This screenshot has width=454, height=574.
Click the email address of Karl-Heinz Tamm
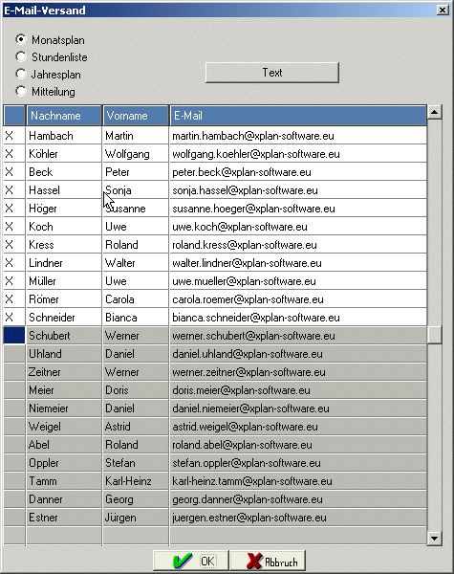[252, 481]
